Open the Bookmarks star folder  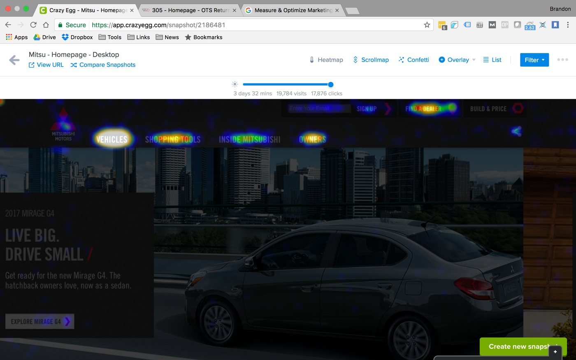click(204, 37)
